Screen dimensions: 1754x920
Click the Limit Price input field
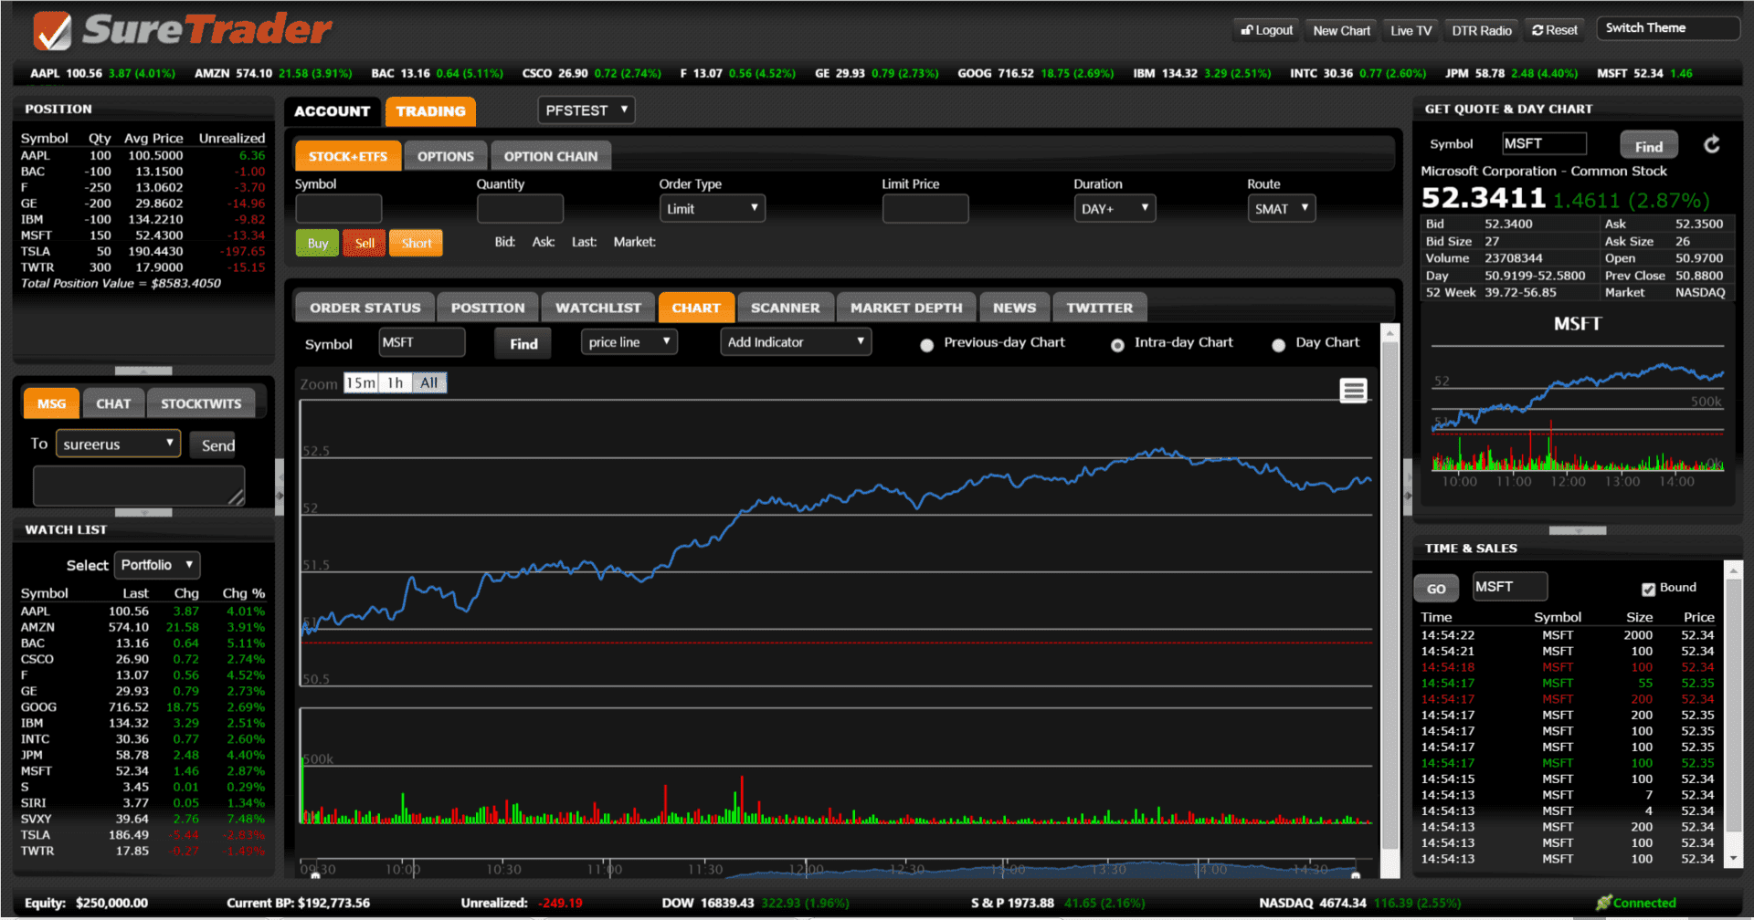coord(925,208)
